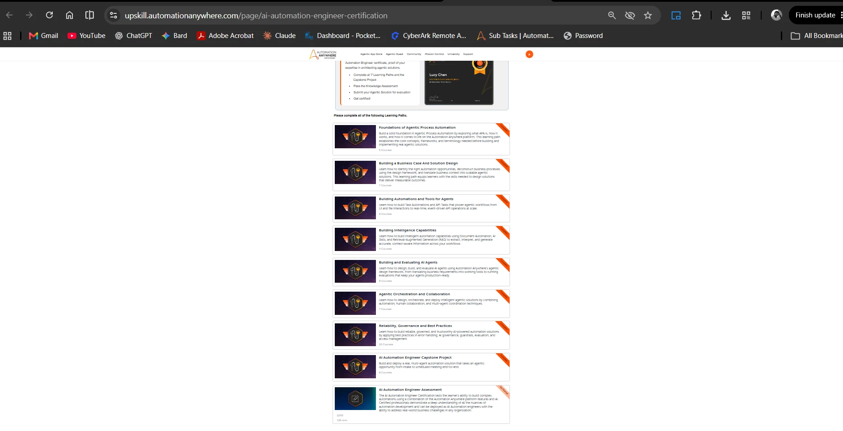
Task: Bookmark this page with the star icon
Action: [x=648, y=15]
